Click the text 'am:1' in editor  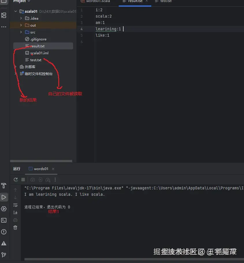(x=100, y=23)
